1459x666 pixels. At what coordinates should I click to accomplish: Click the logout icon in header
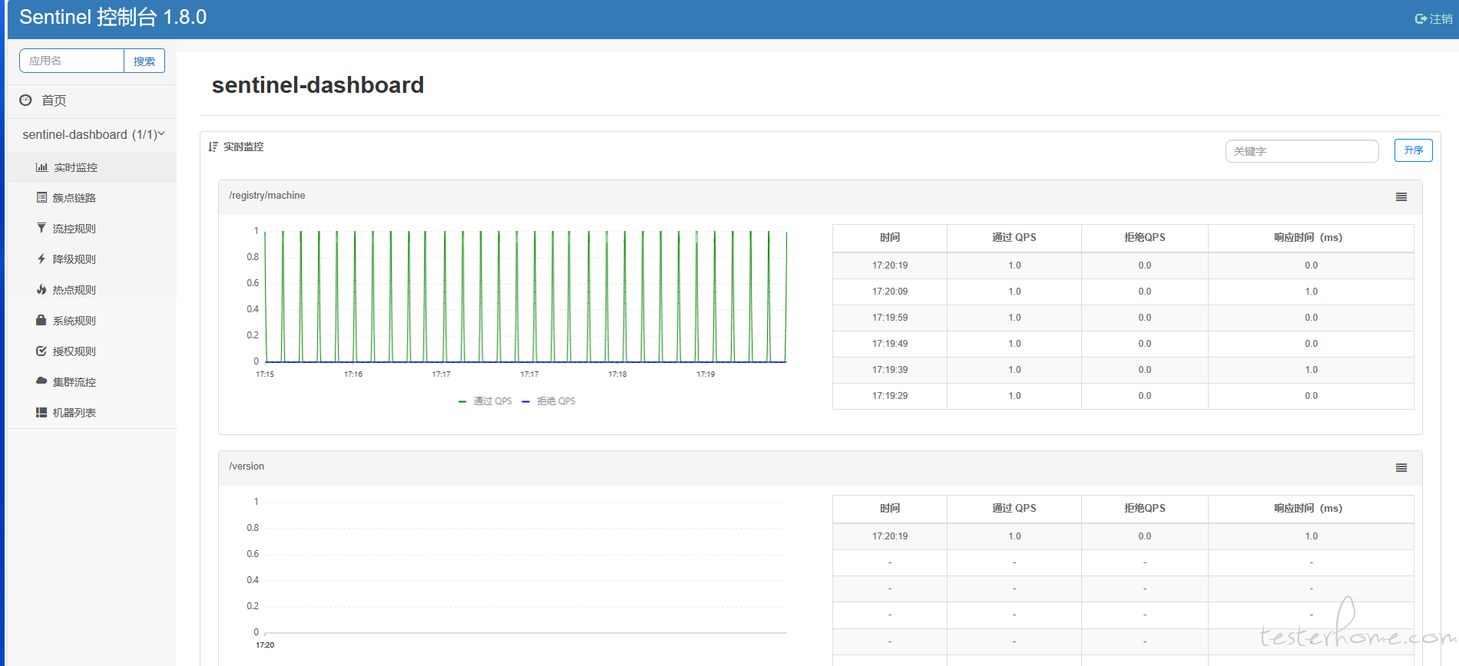(x=1421, y=18)
